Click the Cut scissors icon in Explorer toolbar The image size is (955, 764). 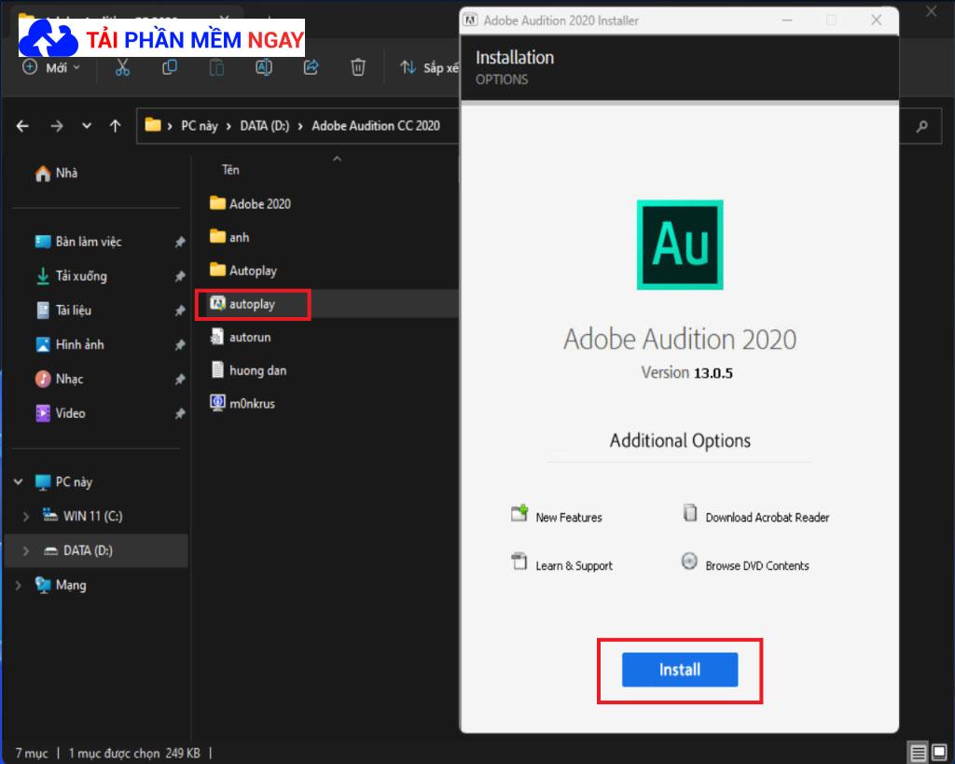point(122,67)
